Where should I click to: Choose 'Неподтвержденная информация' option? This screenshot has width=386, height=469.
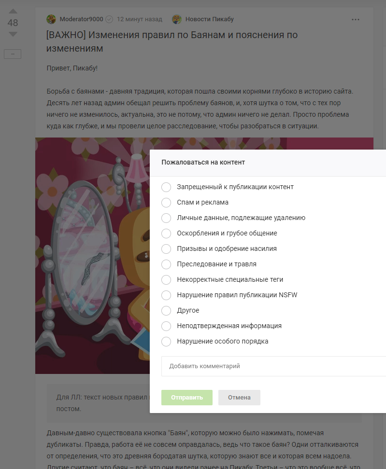point(166,326)
